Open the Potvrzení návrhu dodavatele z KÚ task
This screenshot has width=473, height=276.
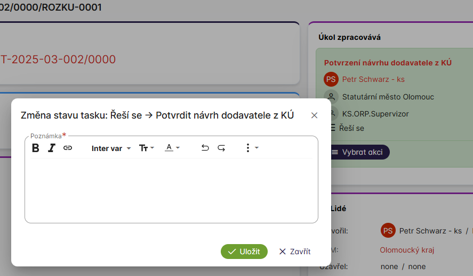[x=388, y=63]
